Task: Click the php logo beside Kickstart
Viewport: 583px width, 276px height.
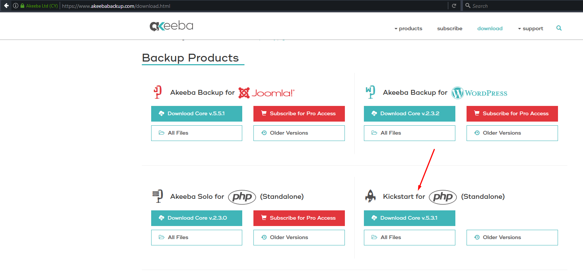Action: point(443,197)
